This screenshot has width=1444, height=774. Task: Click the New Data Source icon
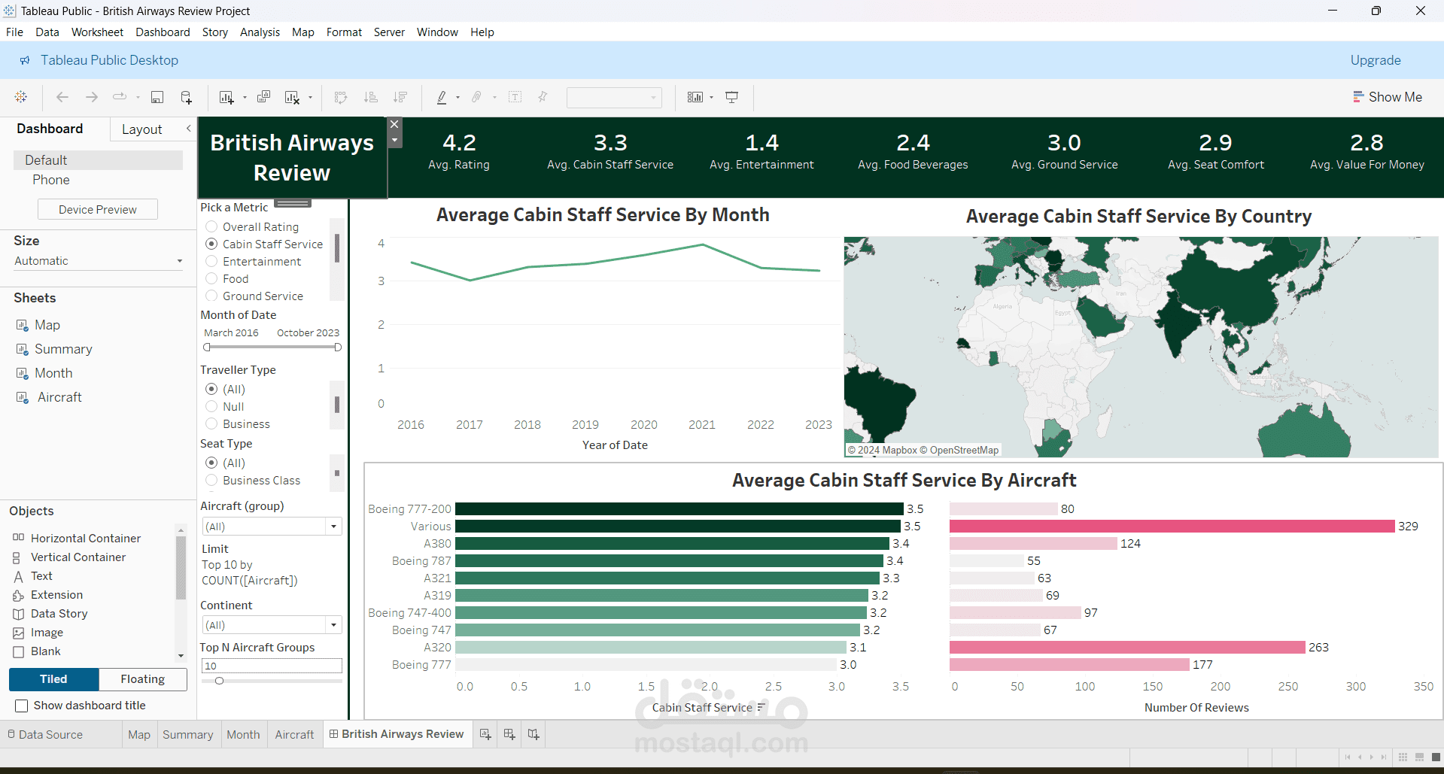[187, 97]
